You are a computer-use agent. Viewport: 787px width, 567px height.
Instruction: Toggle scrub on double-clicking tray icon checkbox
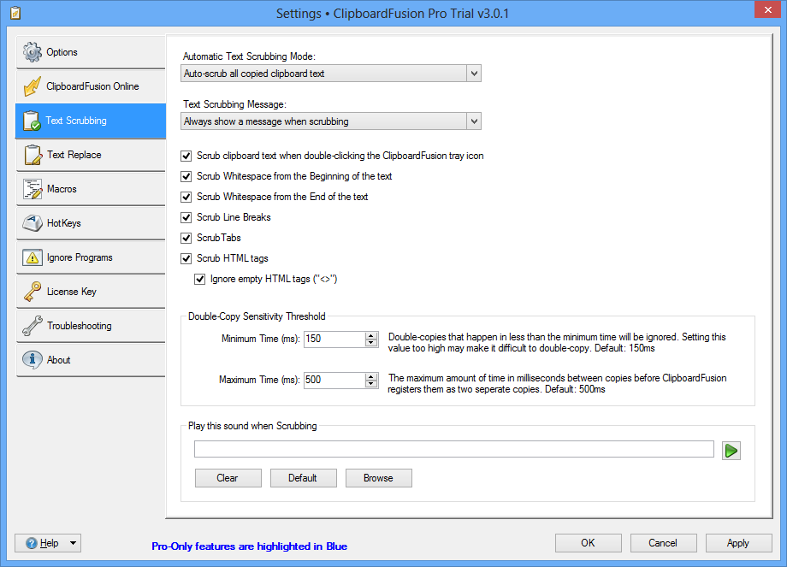pos(186,156)
